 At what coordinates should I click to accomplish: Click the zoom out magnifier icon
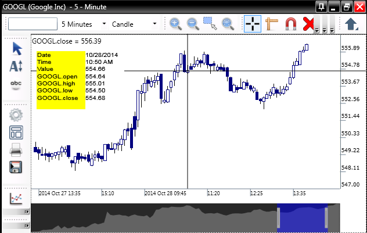(x=193, y=24)
